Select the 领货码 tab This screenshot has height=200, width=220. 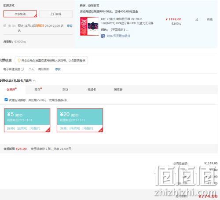(118, 89)
